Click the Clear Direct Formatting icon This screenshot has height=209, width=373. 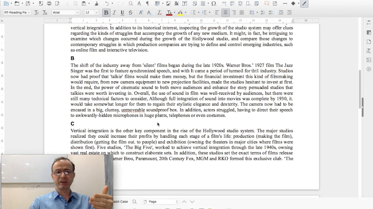[159, 12]
